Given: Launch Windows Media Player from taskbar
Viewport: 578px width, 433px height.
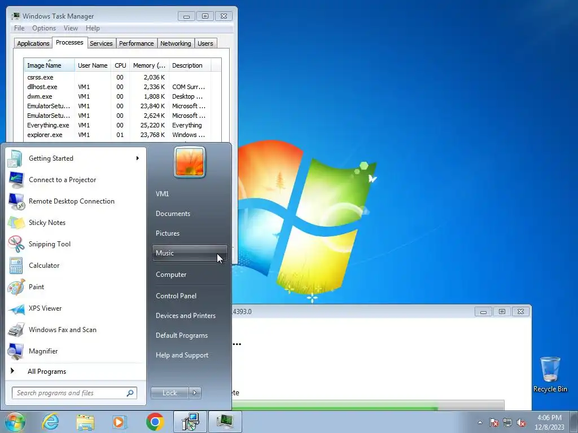Looking at the screenshot, I should coord(120,422).
